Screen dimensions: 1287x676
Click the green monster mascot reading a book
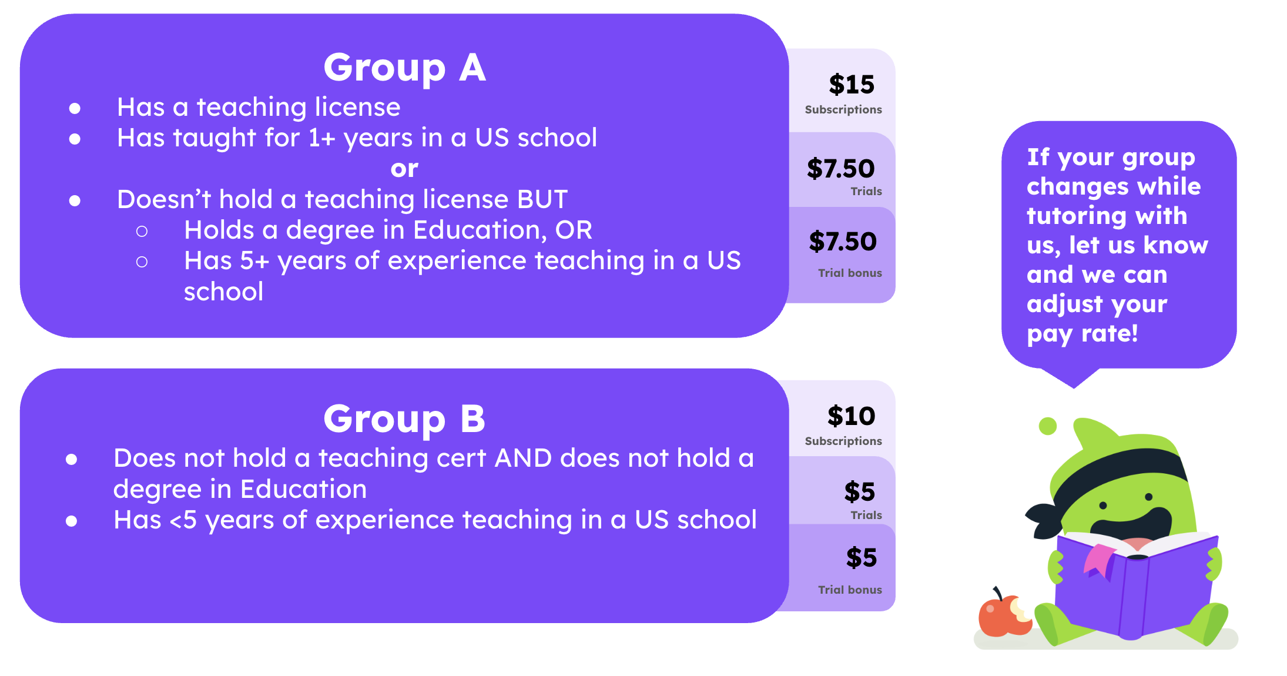pyautogui.click(x=1125, y=532)
